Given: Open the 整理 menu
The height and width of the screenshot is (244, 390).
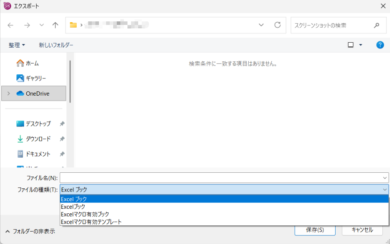Looking at the screenshot, I should click(16, 45).
